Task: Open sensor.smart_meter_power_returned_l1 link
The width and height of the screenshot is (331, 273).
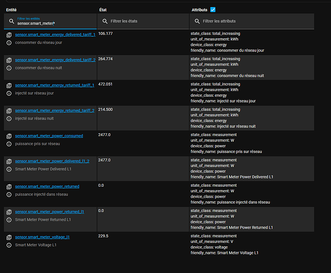Action: click(50, 212)
